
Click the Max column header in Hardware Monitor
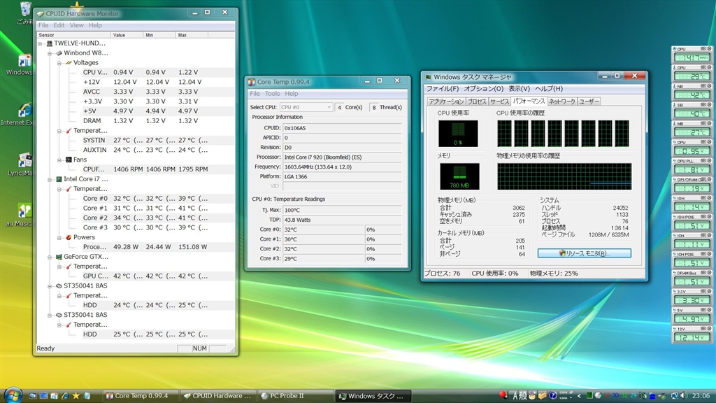(x=192, y=35)
